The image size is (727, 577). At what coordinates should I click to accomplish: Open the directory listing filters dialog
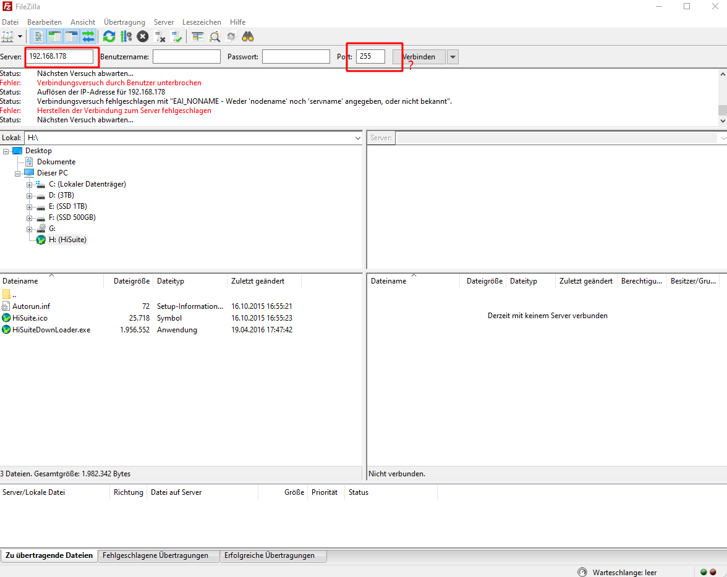[198, 36]
